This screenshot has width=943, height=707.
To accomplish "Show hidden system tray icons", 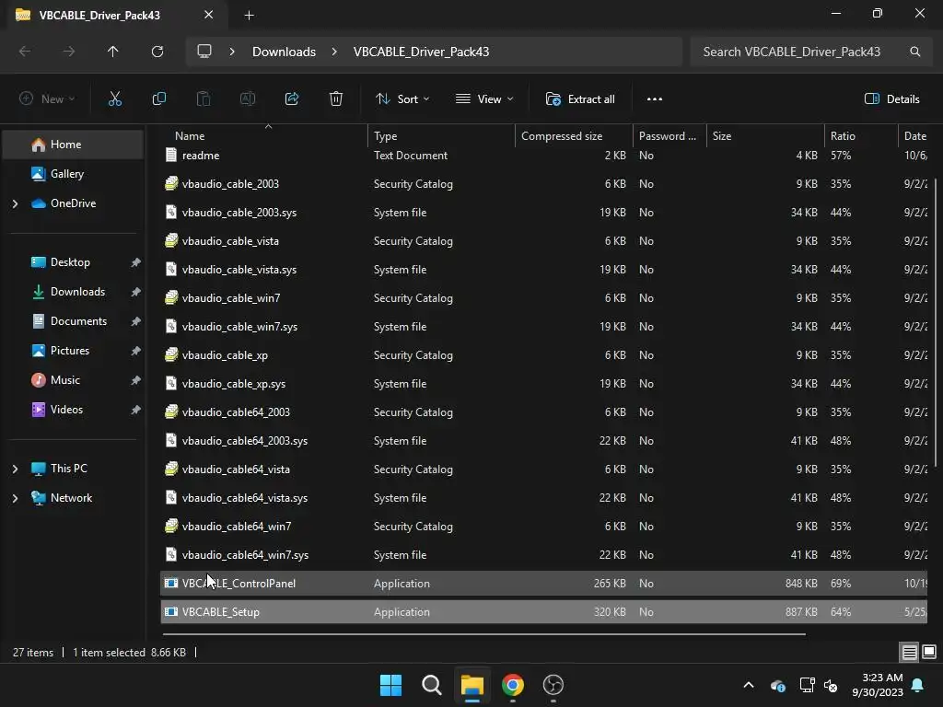I will 749,685.
